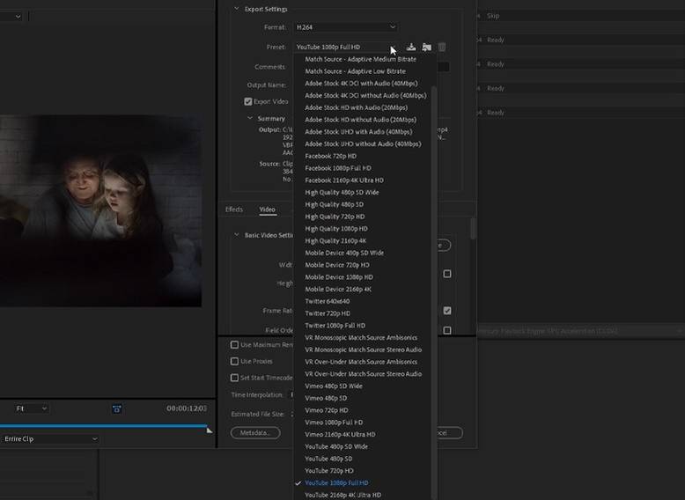685x500 pixels.
Task: Switch to the Effects tab
Action: click(234, 210)
